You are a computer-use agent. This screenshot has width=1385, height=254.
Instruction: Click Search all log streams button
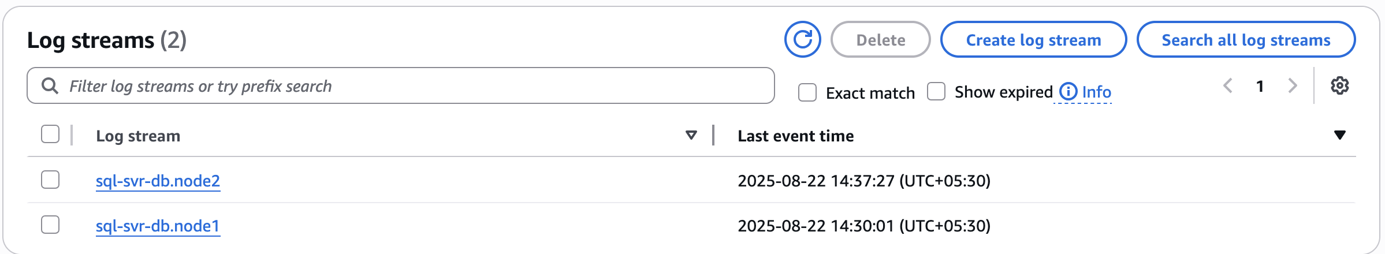tap(1246, 40)
